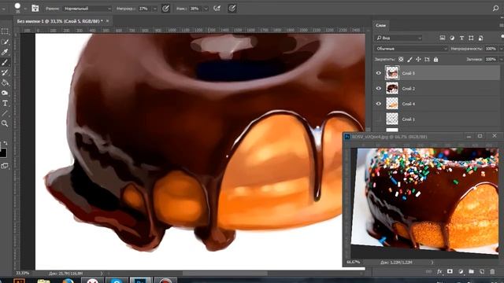Click layer name Слой 5

(x=408, y=73)
